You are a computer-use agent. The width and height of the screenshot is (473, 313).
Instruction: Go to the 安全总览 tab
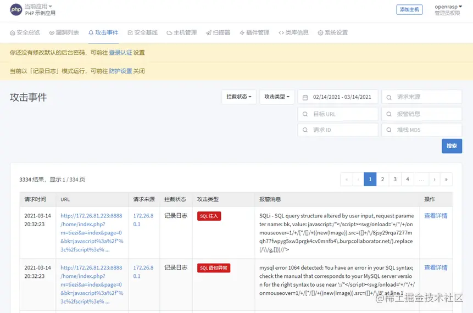(x=25, y=32)
